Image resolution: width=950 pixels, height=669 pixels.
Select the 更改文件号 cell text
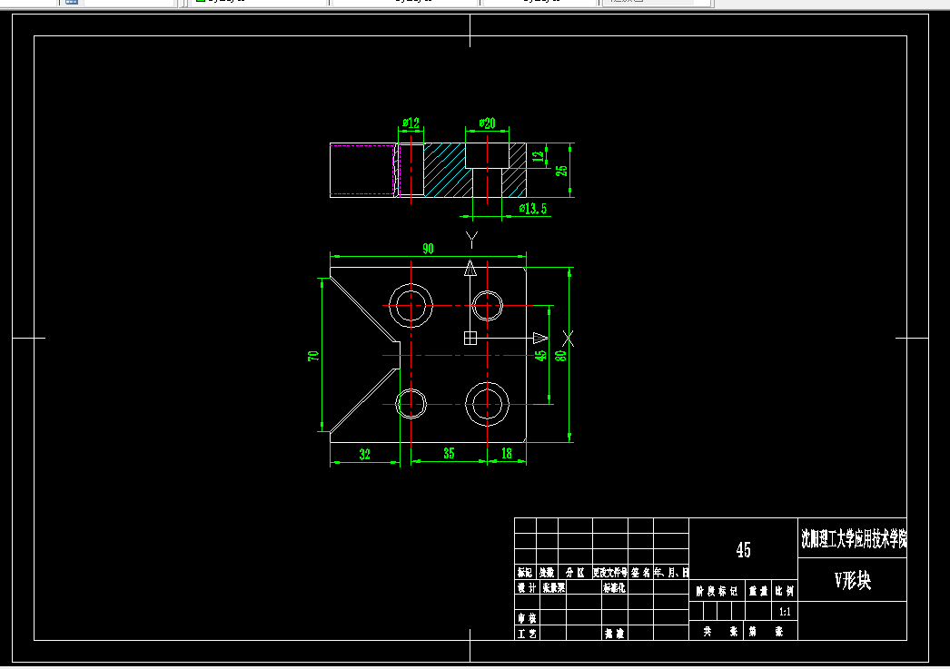tap(610, 572)
